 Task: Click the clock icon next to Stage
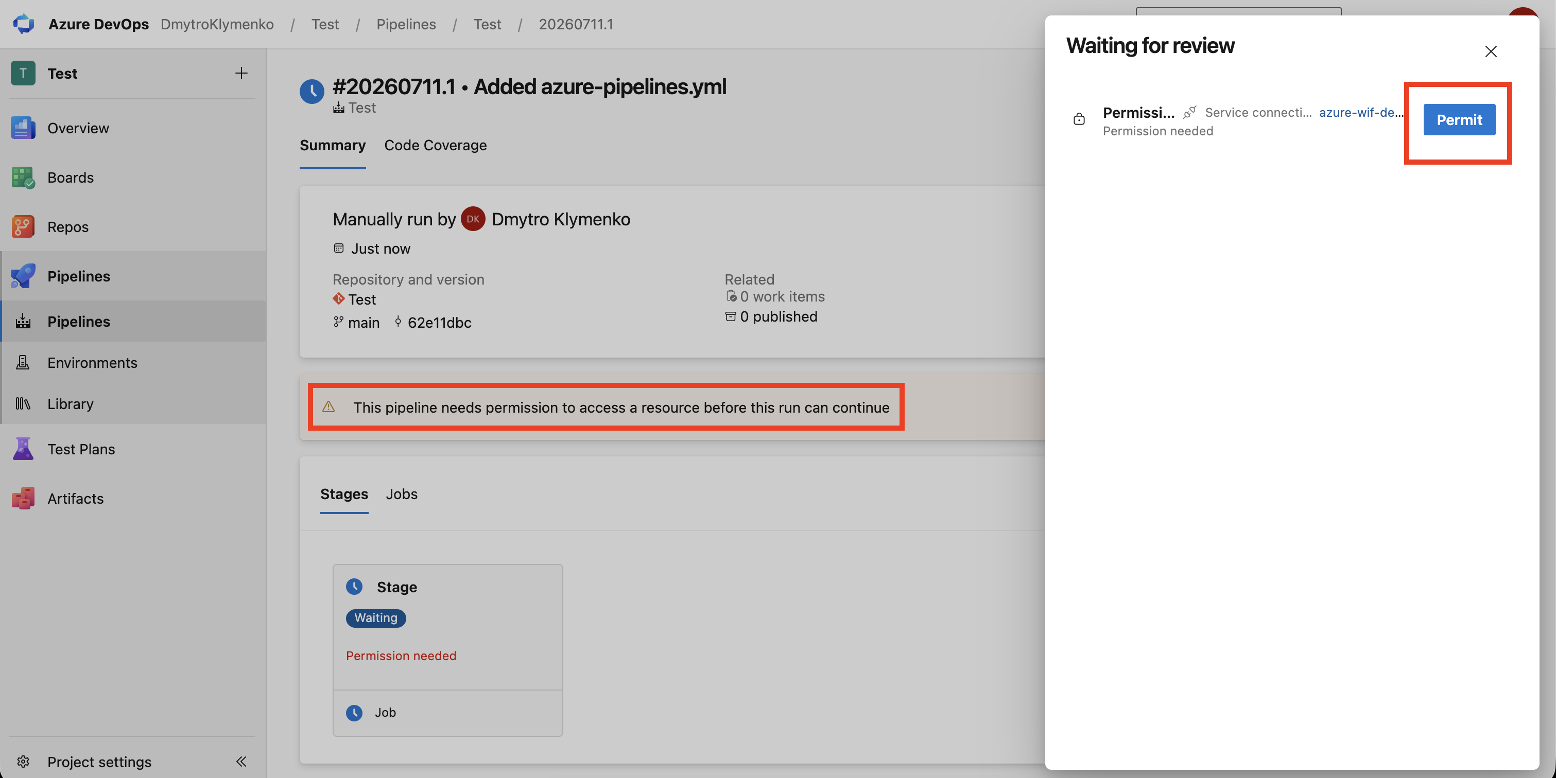click(354, 586)
